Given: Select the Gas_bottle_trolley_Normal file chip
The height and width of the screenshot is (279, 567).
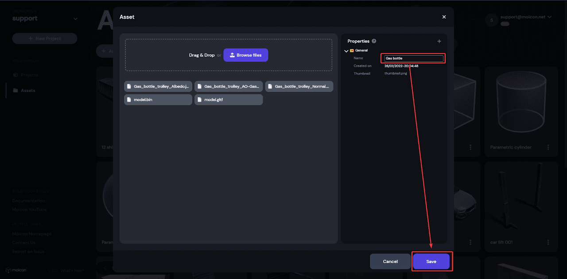Looking at the screenshot, I should click(x=299, y=87).
